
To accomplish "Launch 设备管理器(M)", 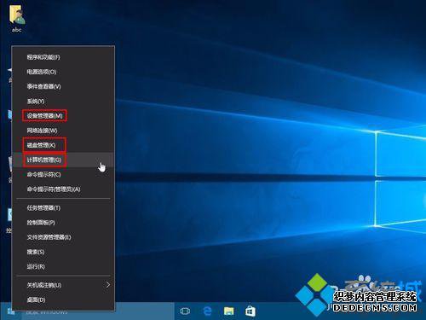I will 63,116.
